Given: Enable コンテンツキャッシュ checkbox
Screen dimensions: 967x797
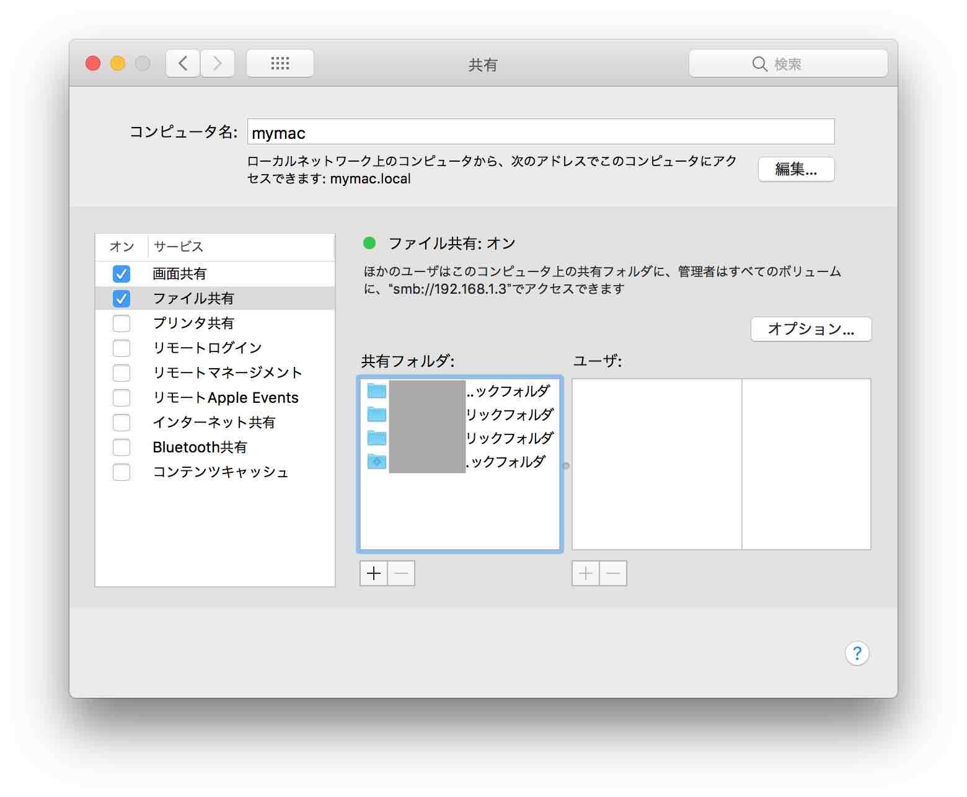Looking at the screenshot, I should pyautogui.click(x=121, y=472).
